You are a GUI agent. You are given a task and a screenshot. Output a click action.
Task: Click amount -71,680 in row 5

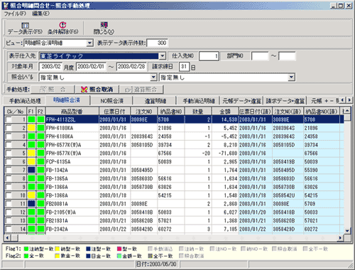225,153
